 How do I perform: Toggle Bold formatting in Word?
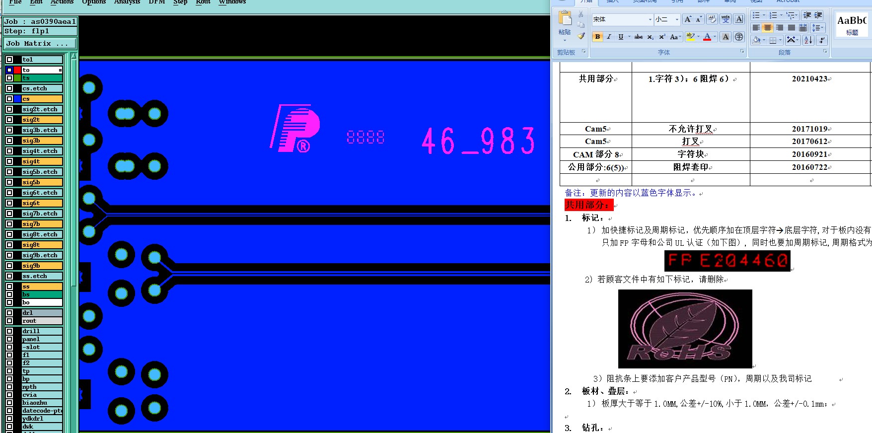click(x=597, y=37)
